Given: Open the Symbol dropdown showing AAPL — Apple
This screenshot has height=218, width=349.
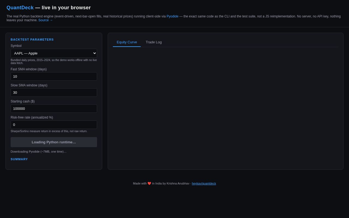Looking at the screenshot, I should coord(54,53).
